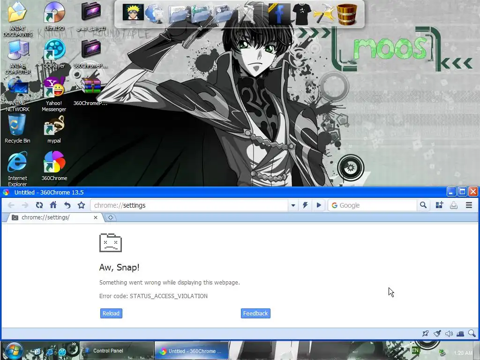Click the magnifier search button next to Google box
This screenshot has height=360, width=480.
click(423, 205)
